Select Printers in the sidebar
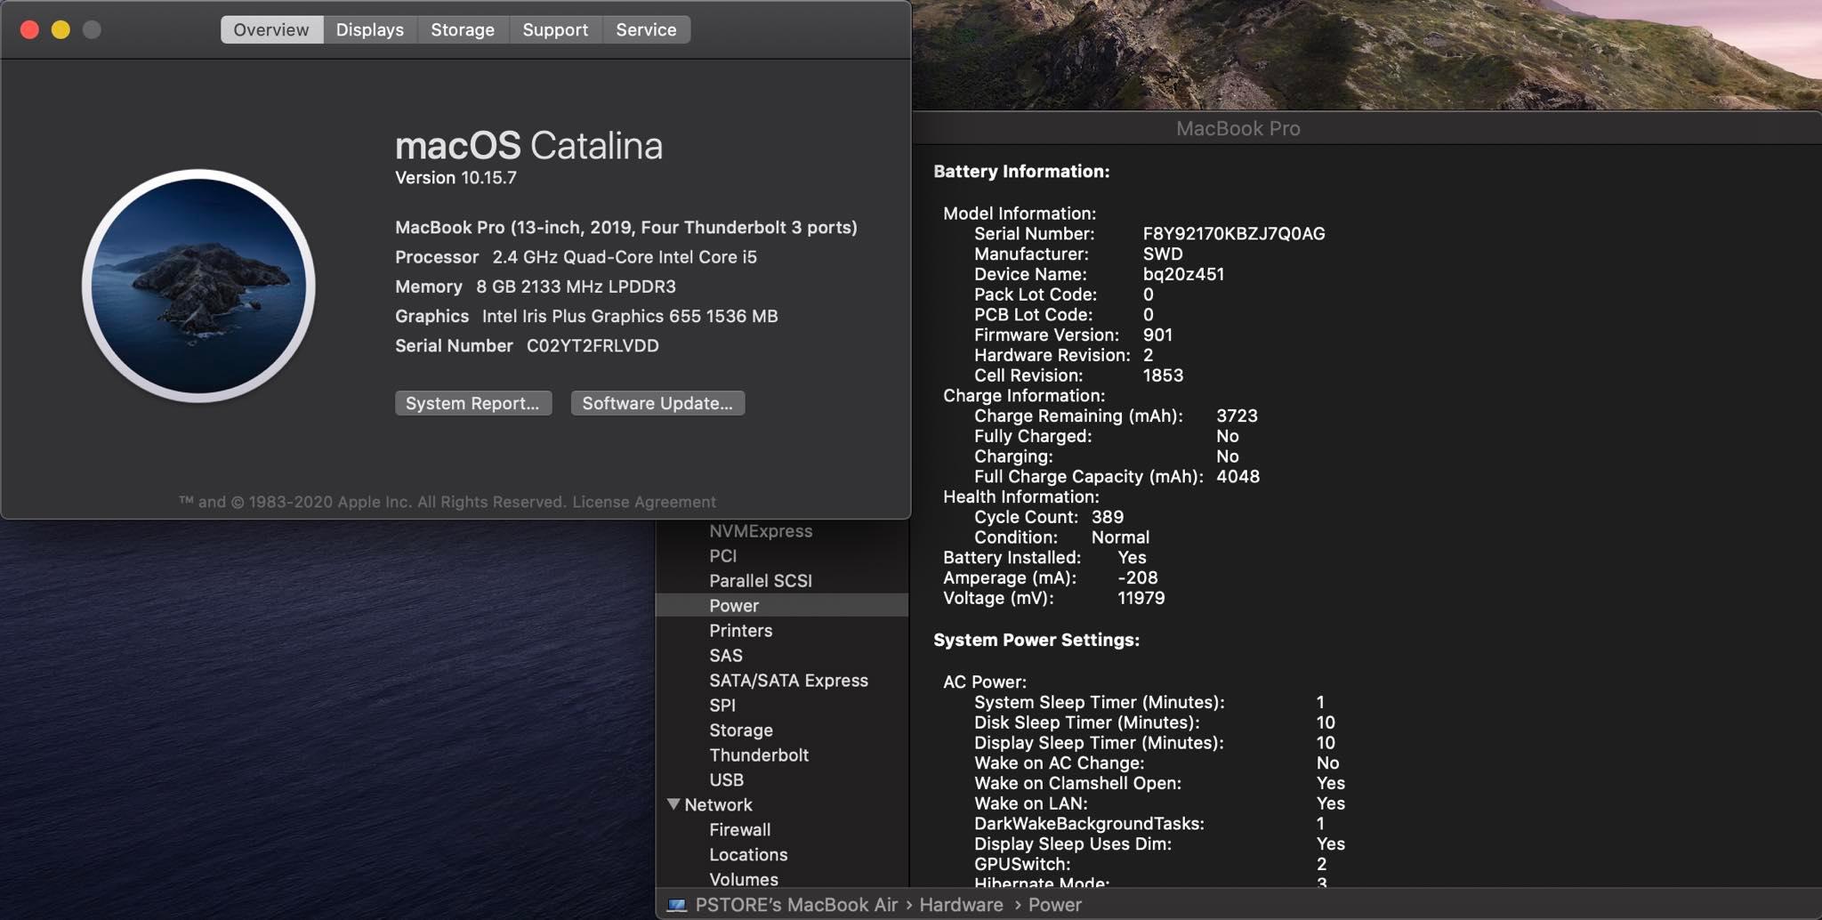Image resolution: width=1822 pixels, height=920 pixels. pyautogui.click(x=740, y=630)
